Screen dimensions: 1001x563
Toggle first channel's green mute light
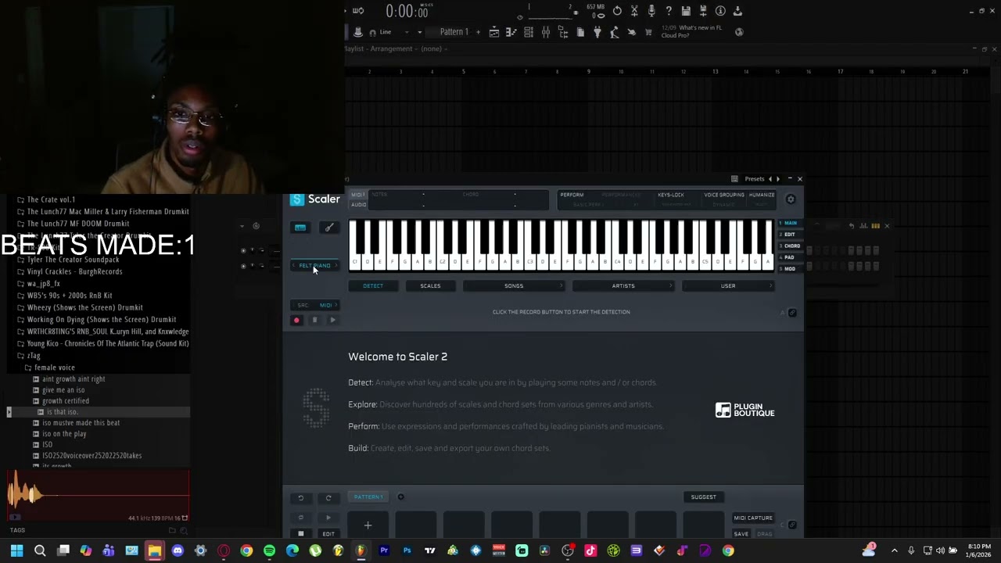pyautogui.click(x=243, y=251)
